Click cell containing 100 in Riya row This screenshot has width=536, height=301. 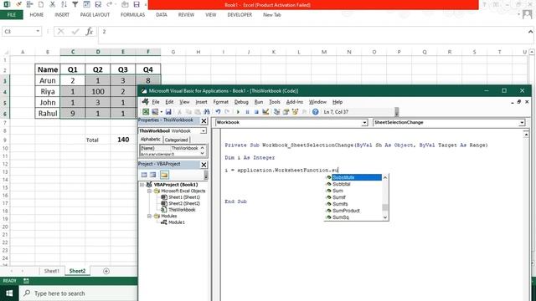pos(98,91)
